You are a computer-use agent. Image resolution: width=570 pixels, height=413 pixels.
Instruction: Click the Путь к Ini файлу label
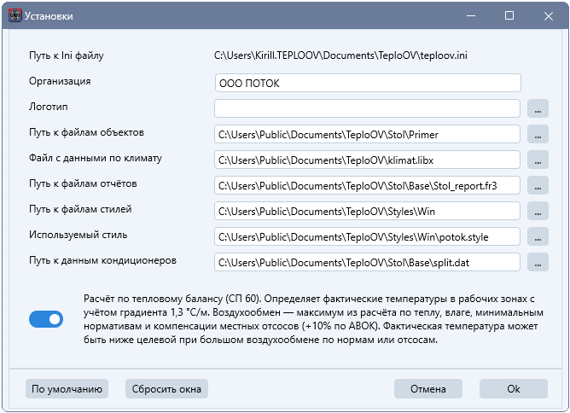(67, 55)
